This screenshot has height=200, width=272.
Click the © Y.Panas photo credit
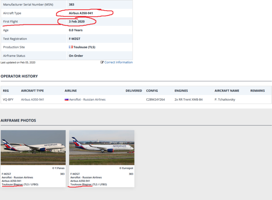tap(58, 168)
